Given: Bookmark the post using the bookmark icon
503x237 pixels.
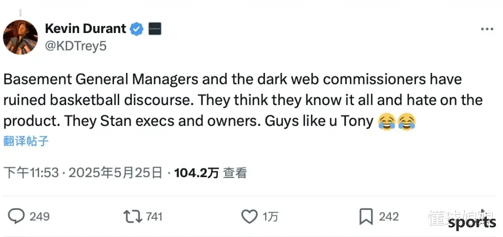Looking at the screenshot, I should tap(366, 216).
